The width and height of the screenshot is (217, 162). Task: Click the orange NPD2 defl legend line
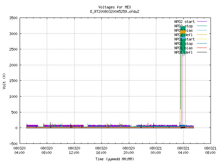click(x=202, y=35)
